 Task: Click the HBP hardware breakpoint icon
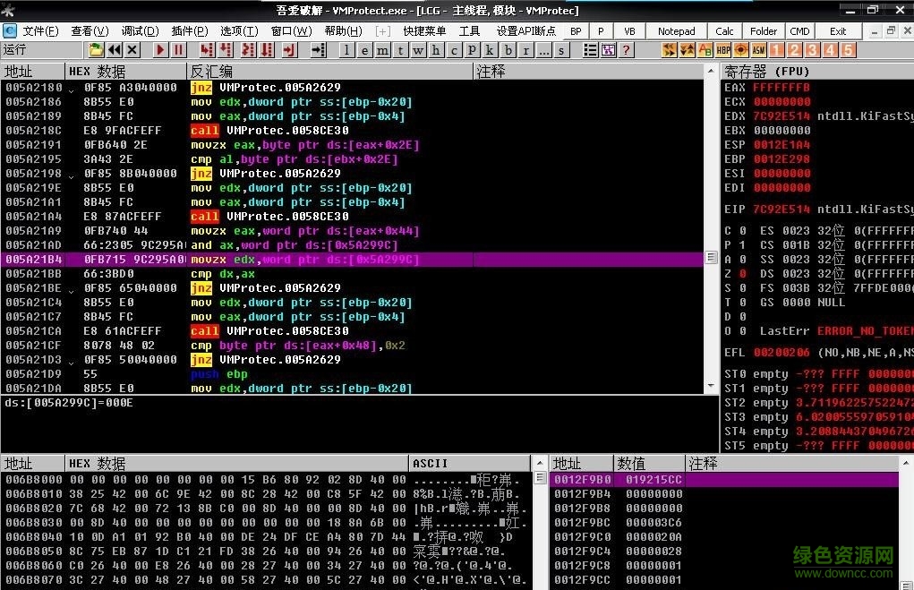[723, 50]
